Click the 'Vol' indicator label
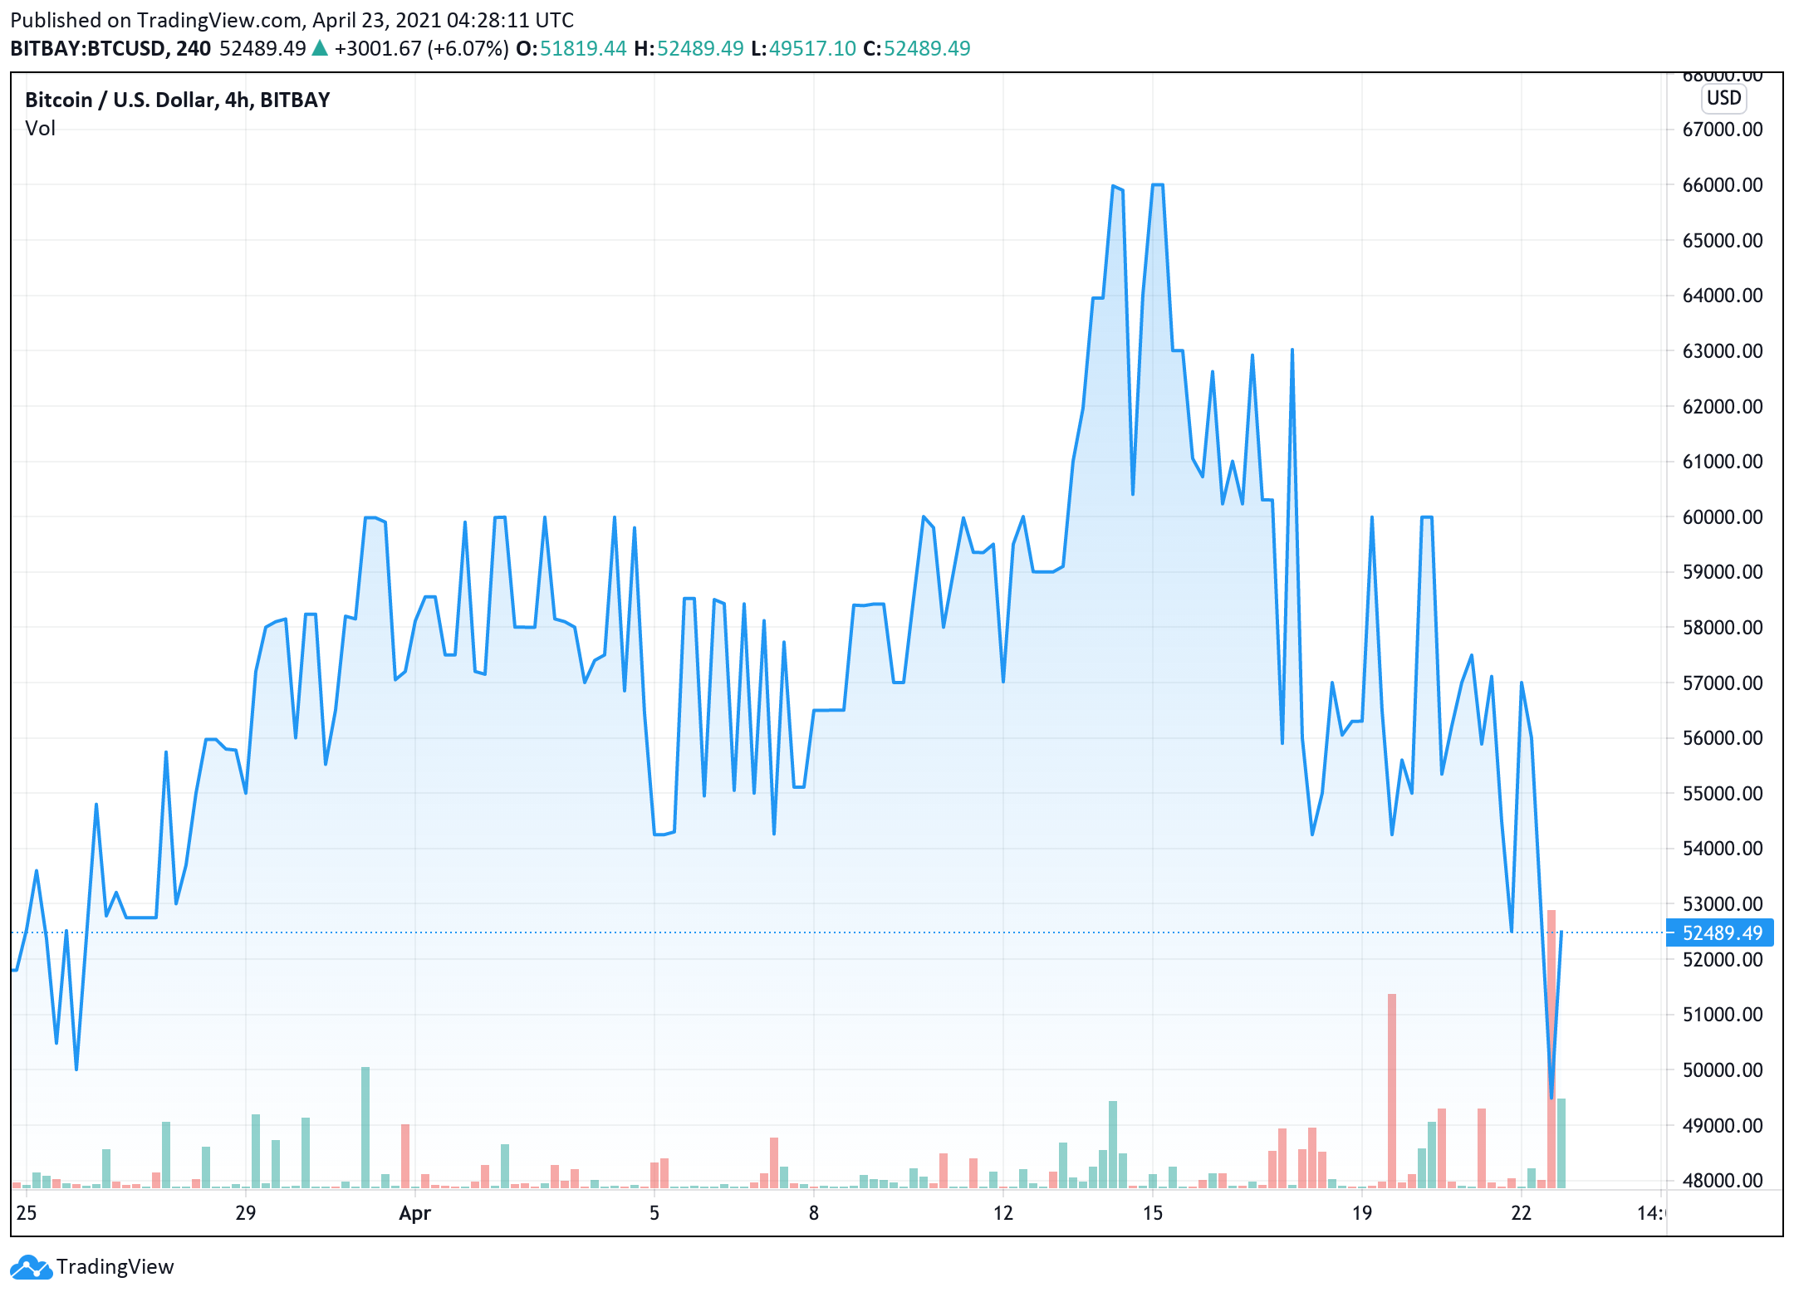This screenshot has height=1297, width=1794. [40, 129]
